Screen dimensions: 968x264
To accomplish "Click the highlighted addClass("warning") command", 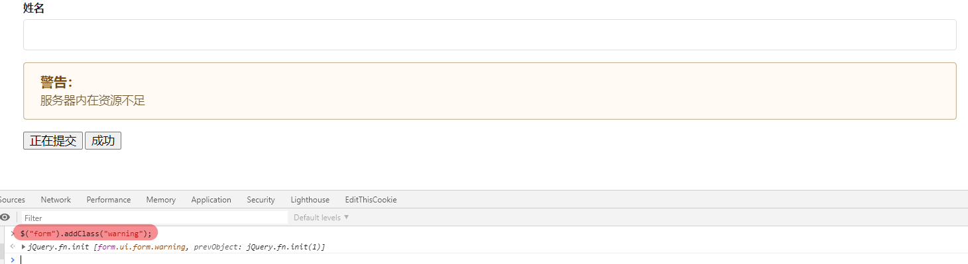I will point(86,234).
